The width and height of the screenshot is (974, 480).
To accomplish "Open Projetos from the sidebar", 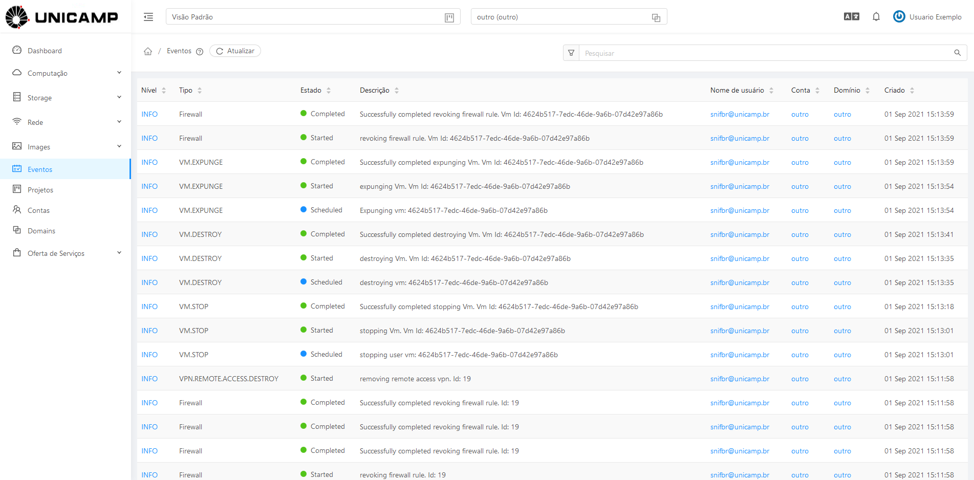I will (40, 190).
